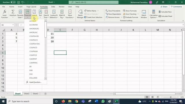The height and width of the screenshot is (104, 185).
Task: Switch to Normal view in status bar
Action: coord(147,97)
